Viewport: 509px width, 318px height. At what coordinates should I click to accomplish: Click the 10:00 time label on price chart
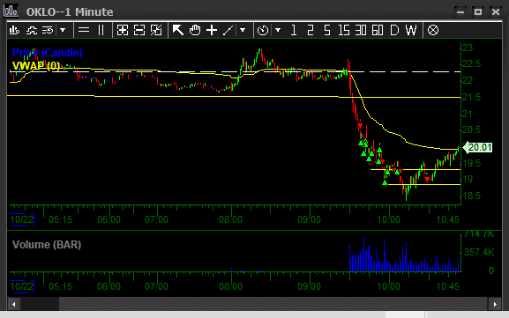[388, 219]
